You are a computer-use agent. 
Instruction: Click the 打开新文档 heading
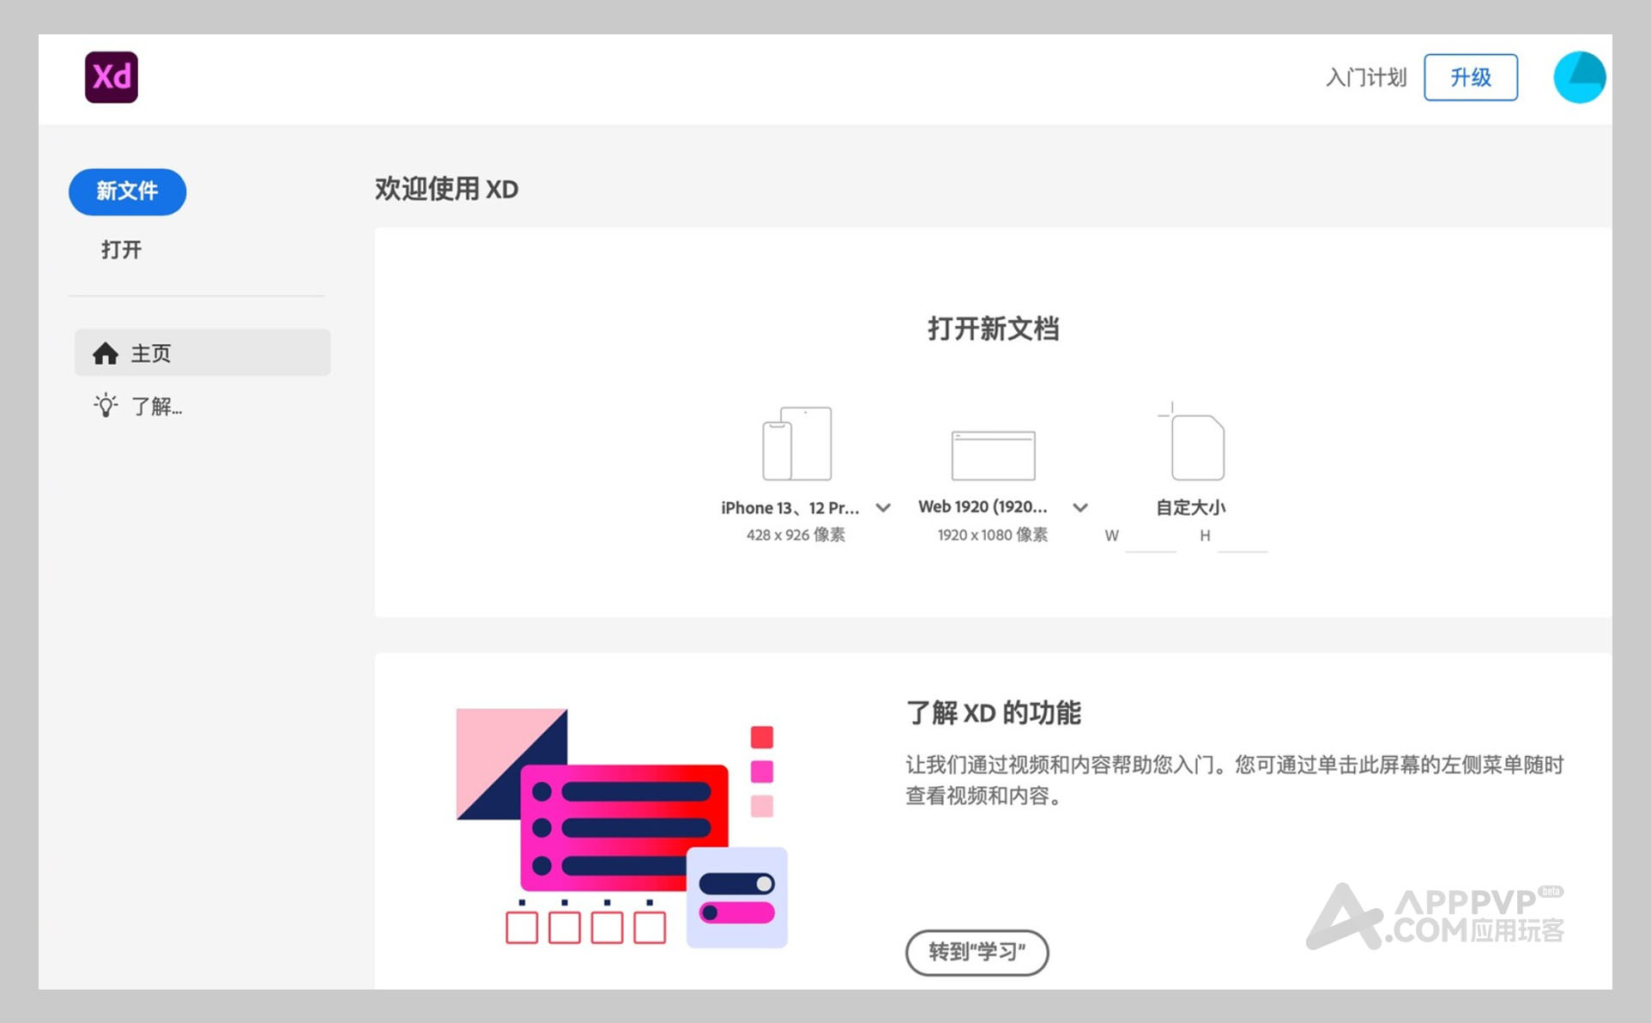point(993,329)
